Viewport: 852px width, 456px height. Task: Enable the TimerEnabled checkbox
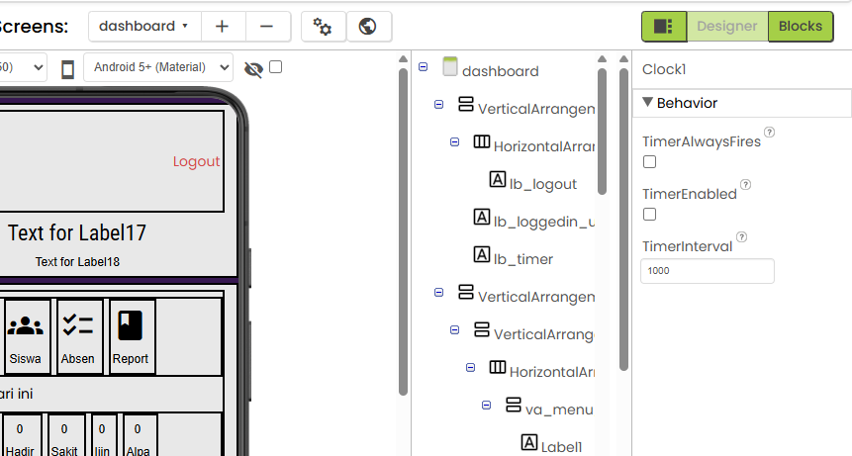[x=649, y=214]
